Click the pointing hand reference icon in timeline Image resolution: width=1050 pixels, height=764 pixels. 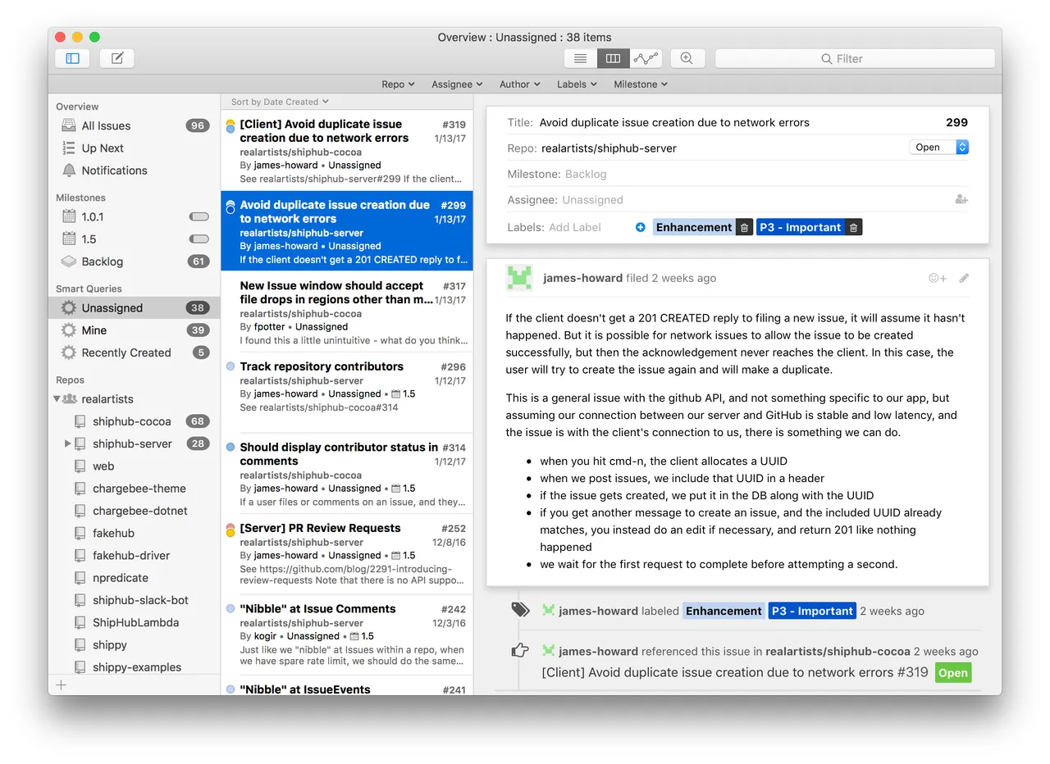click(519, 651)
